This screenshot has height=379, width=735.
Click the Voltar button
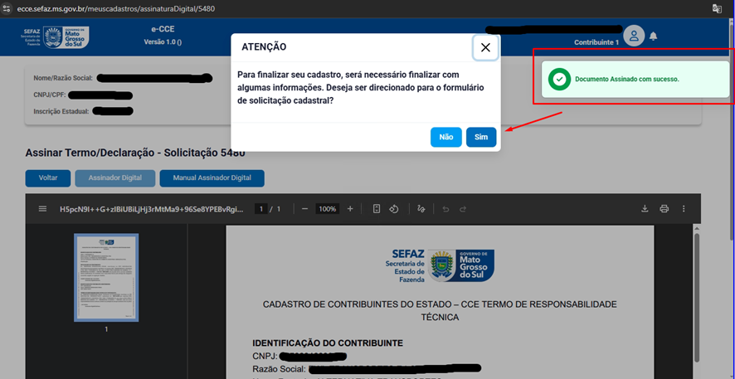pos(48,178)
